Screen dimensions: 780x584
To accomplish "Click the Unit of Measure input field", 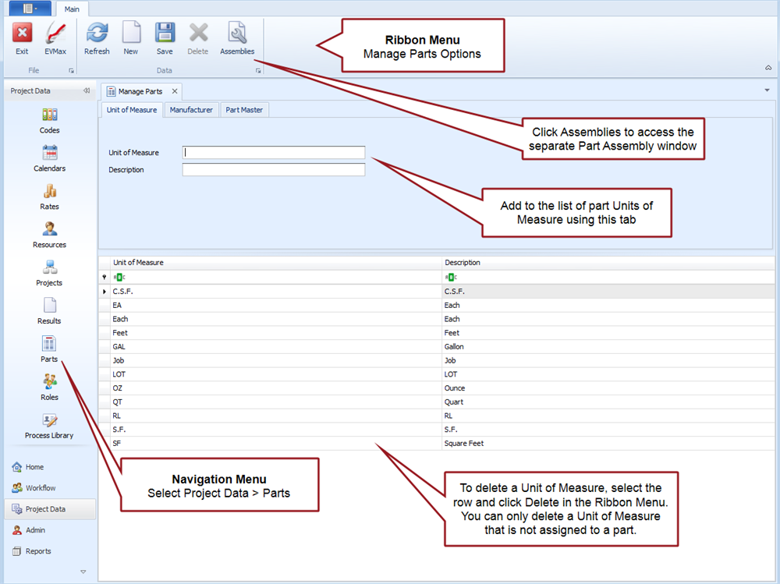I will pyautogui.click(x=274, y=153).
